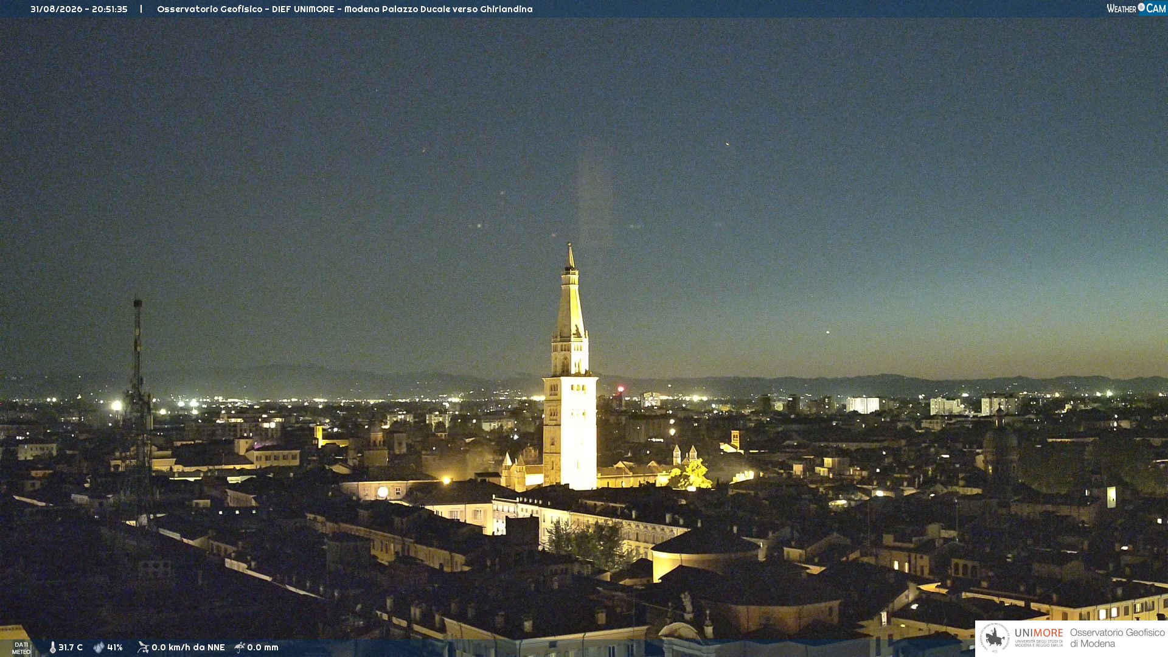
Task: Click the humidity water drops icon
Action: [99, 648]
